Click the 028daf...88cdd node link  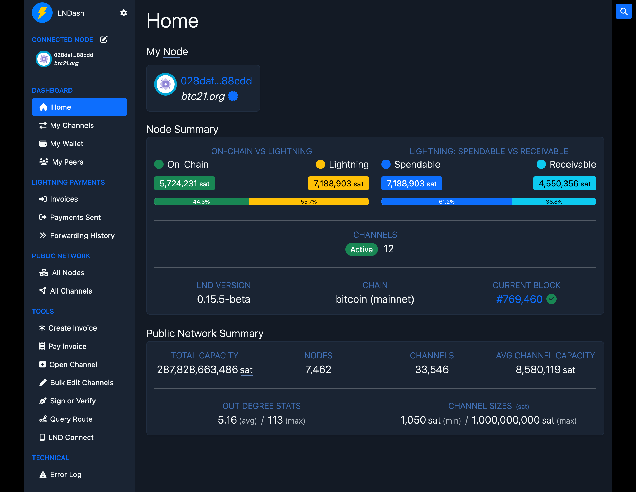point(216,81)
